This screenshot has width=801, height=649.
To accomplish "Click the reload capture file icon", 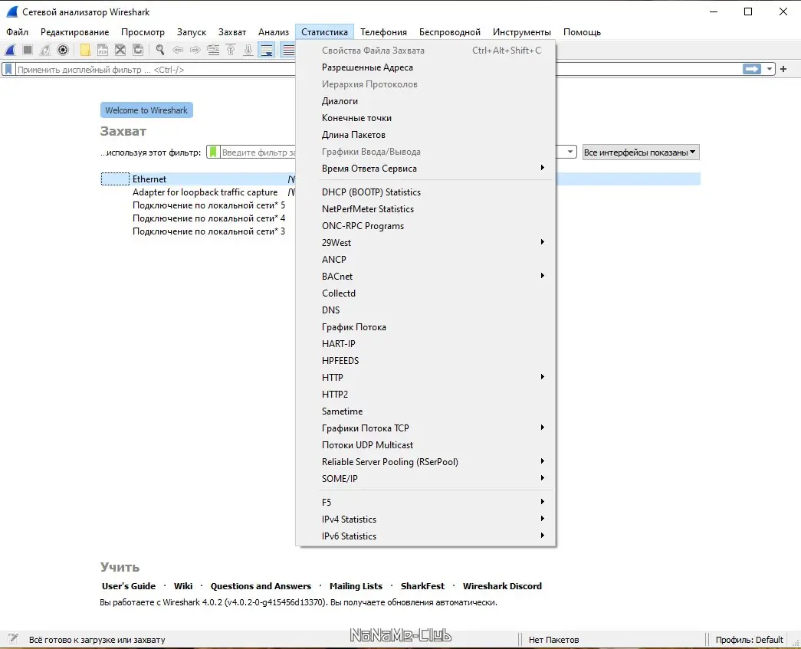I will [138, 50].
